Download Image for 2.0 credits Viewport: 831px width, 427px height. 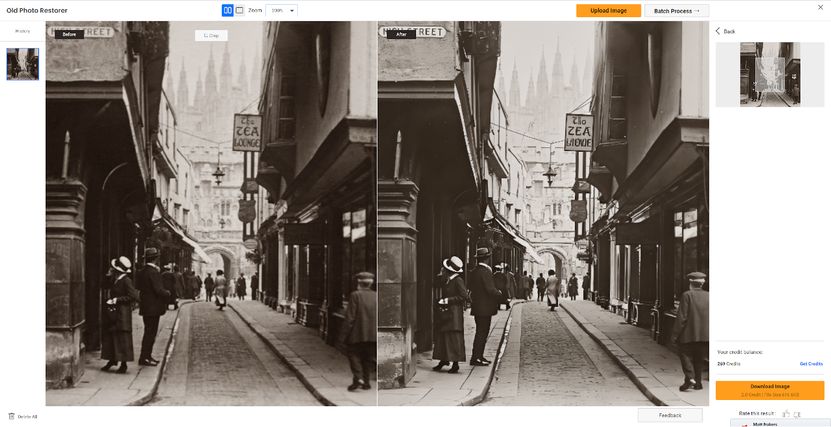point(770,391)
